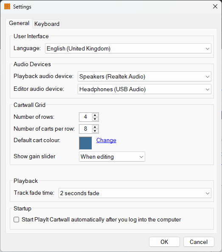Open the Track fade time dropdown
Screen dimensions: 222x252
pos(135,193)
